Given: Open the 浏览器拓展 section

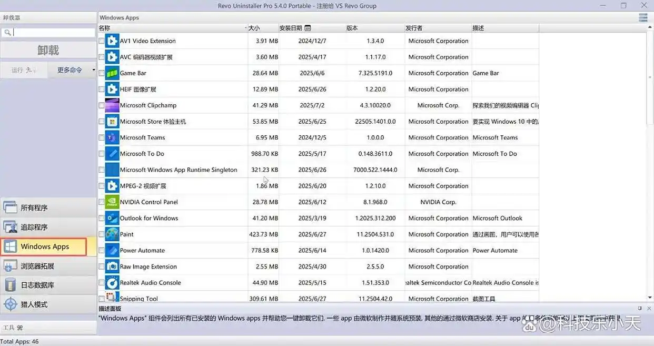Looking at the screenshot, I should (48, 266).
